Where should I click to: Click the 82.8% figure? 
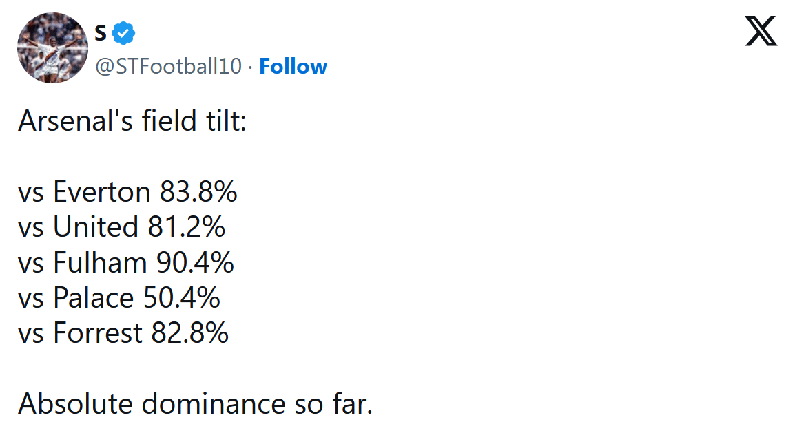189,333
